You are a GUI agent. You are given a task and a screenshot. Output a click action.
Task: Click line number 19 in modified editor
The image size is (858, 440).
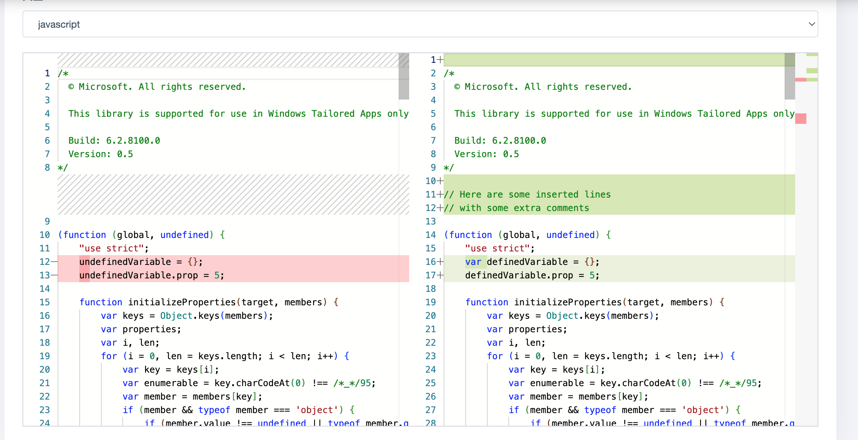coord(430,302)
